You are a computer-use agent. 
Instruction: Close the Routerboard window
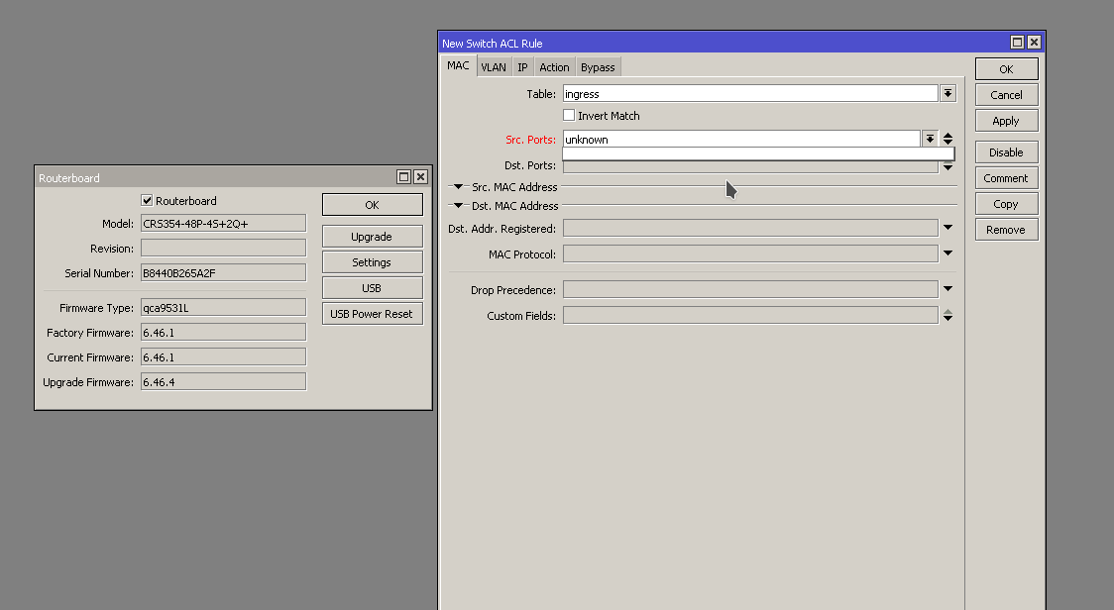pyautogui.click(x=420, y=177)
